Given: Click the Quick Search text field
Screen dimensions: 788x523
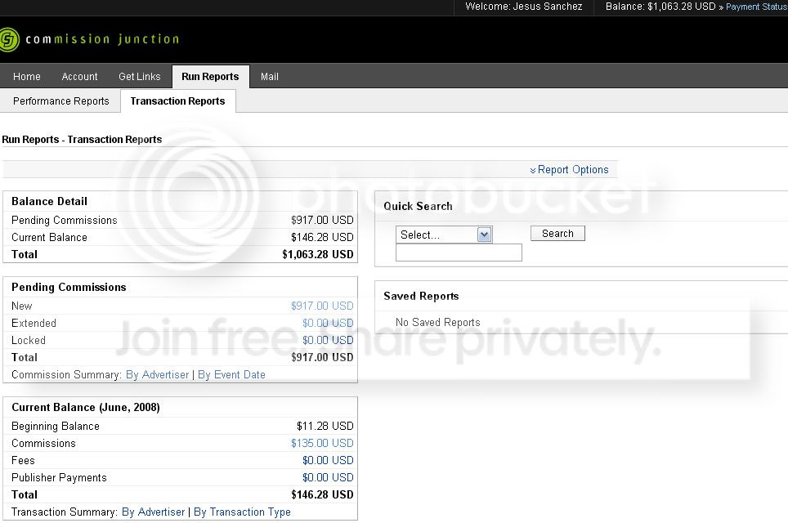Looking at the screenshot, I should (459, 253).
